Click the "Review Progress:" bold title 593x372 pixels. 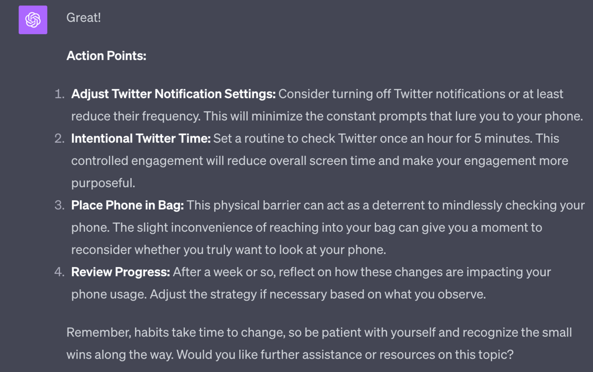coord(120,272)
